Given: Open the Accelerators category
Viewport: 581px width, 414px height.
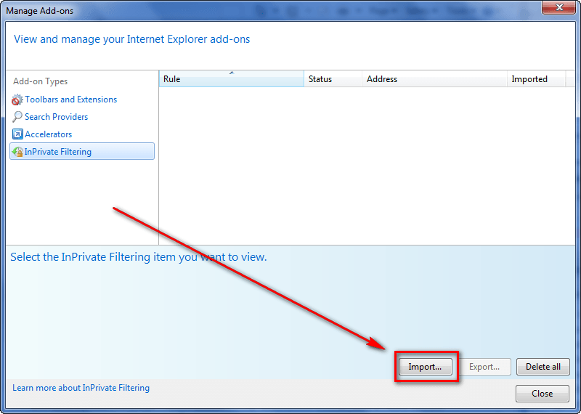Looking at the screenshot, I should (x=49, y=134).
